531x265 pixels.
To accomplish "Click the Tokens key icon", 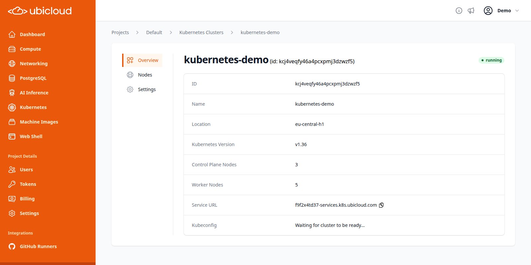I will (12, 184).
